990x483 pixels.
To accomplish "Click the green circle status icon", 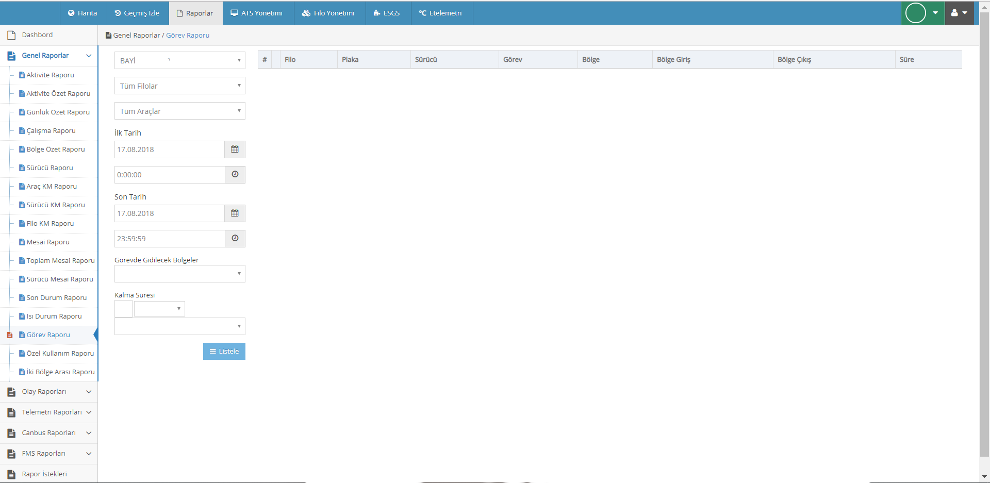I will [x=916, y=13].
